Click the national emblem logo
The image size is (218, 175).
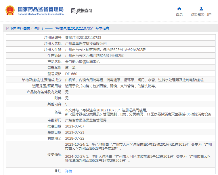coord(10,10)
